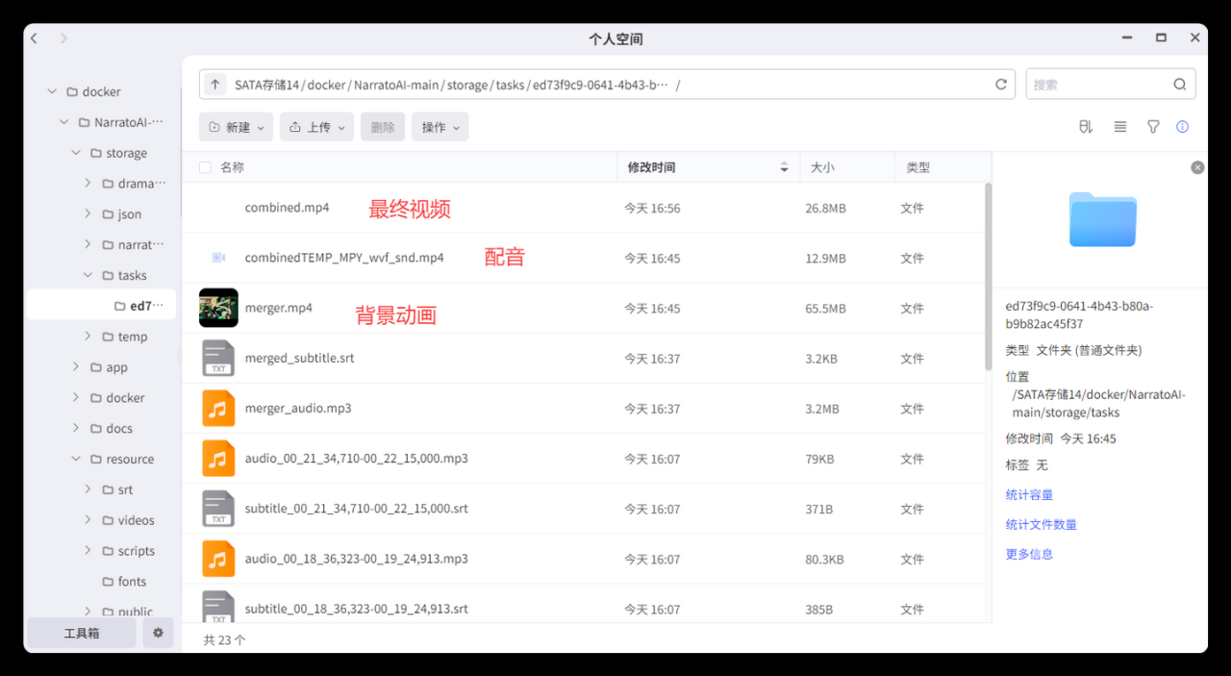Viewport: 1231px width, 676px height.
Task: Open the filter funnel icon
Action: [1153, 127]
